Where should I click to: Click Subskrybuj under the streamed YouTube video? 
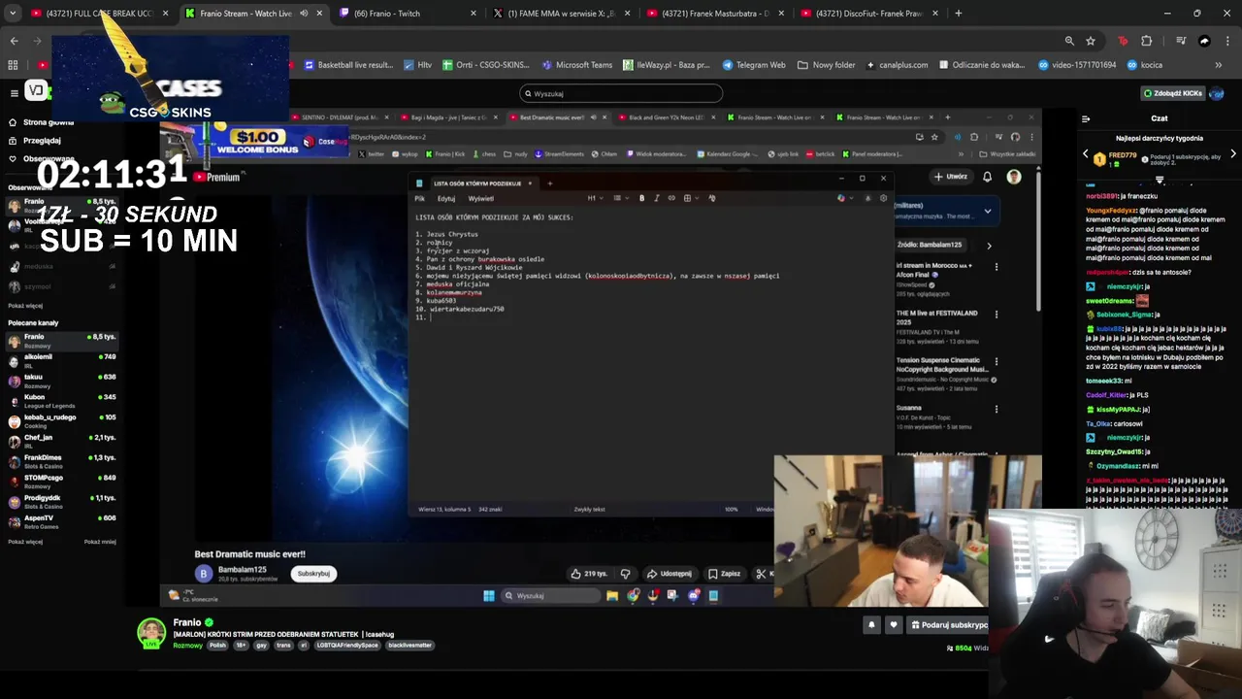tap(313, 573)
